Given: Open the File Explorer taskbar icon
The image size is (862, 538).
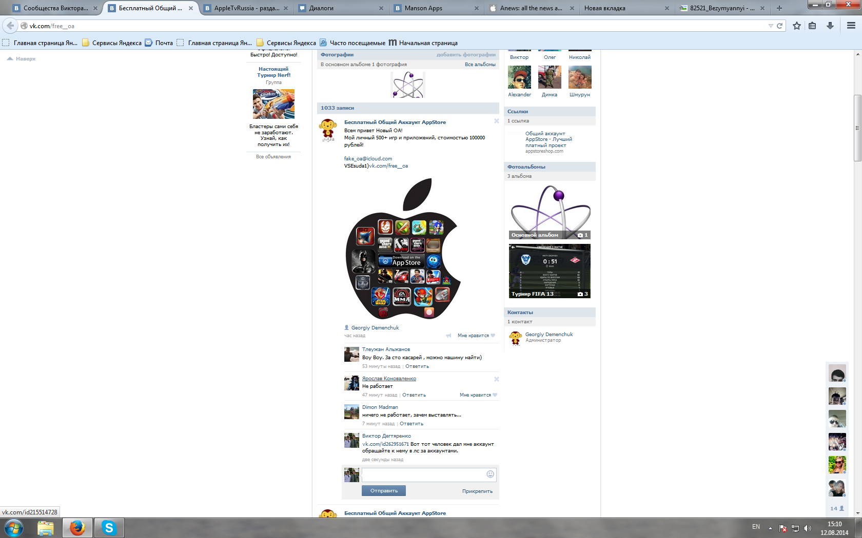Looking at the screenshot, I should pyautogui.click(x=46, y=528).
